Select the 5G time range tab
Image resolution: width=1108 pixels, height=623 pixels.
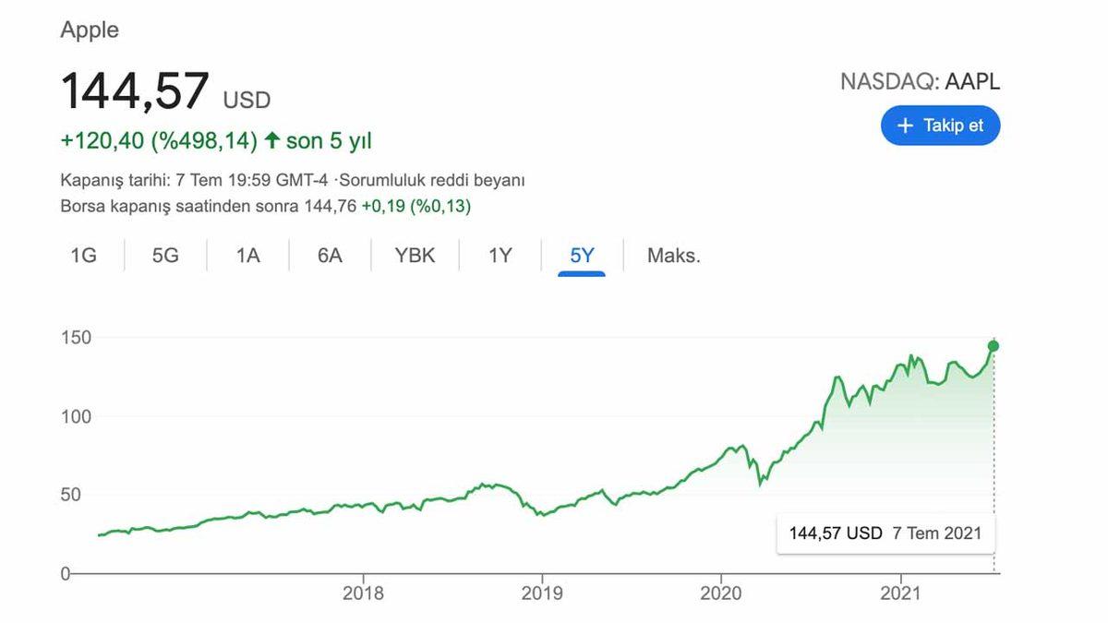pos(164,256)
